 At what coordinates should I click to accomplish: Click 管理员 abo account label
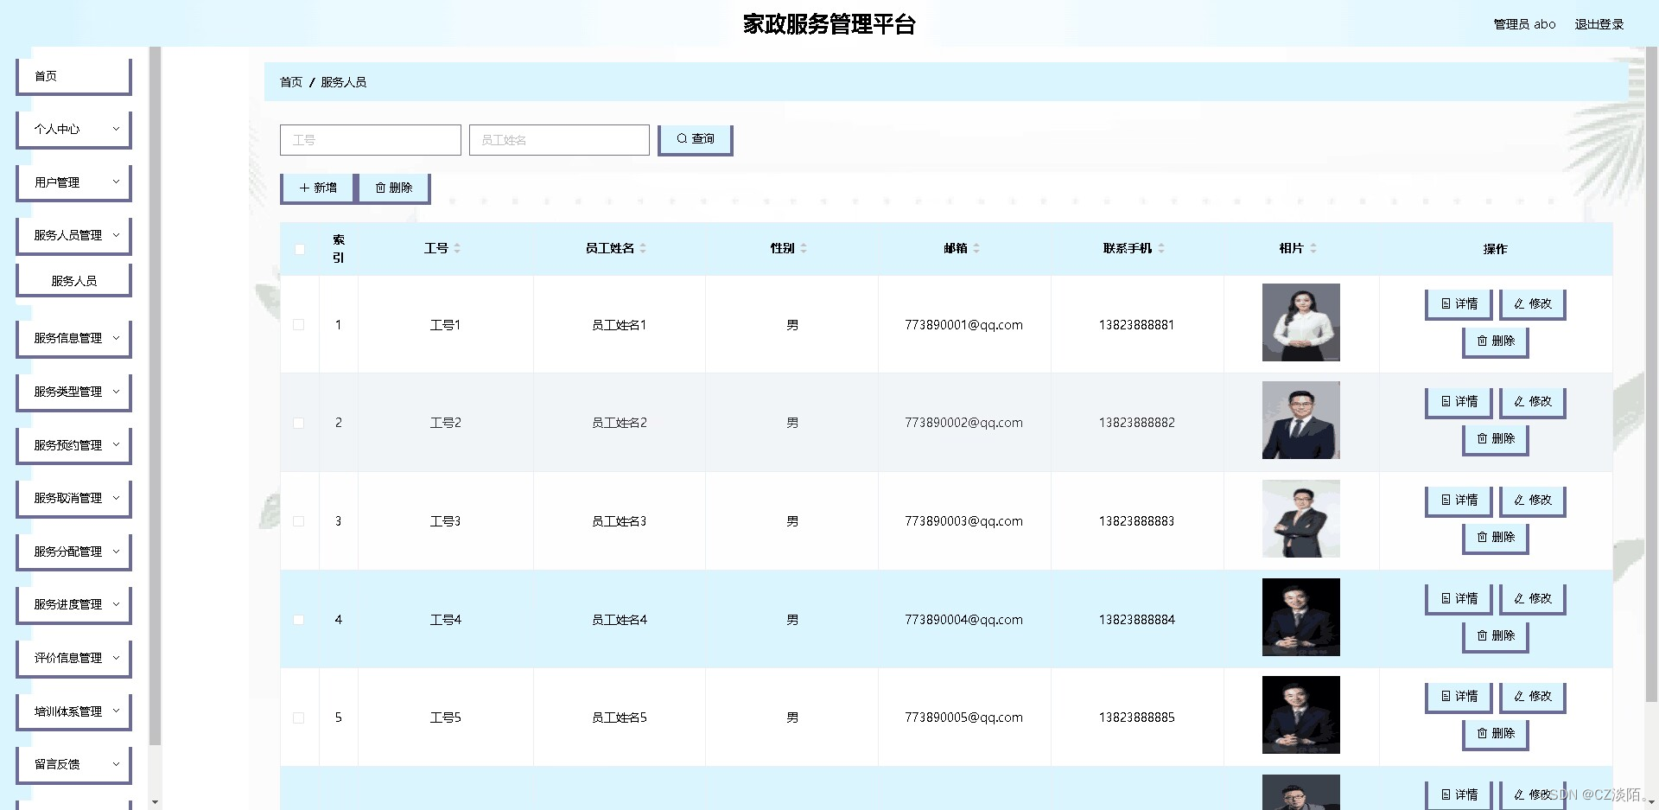1524,24
